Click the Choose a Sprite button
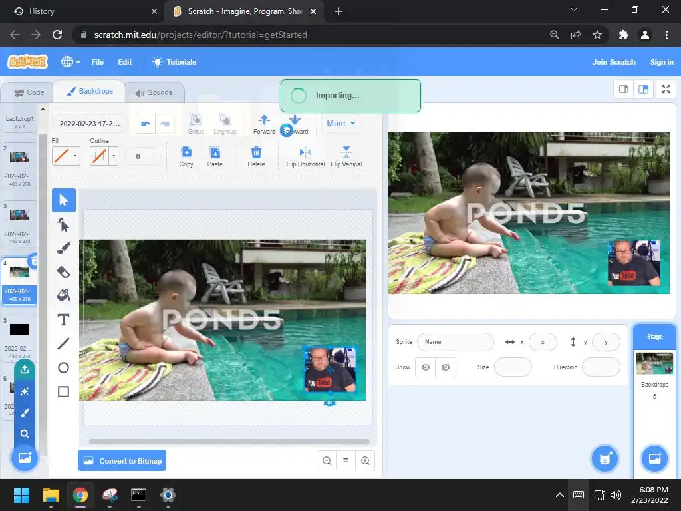Screen dimensions: 681x511 point(605,458)
